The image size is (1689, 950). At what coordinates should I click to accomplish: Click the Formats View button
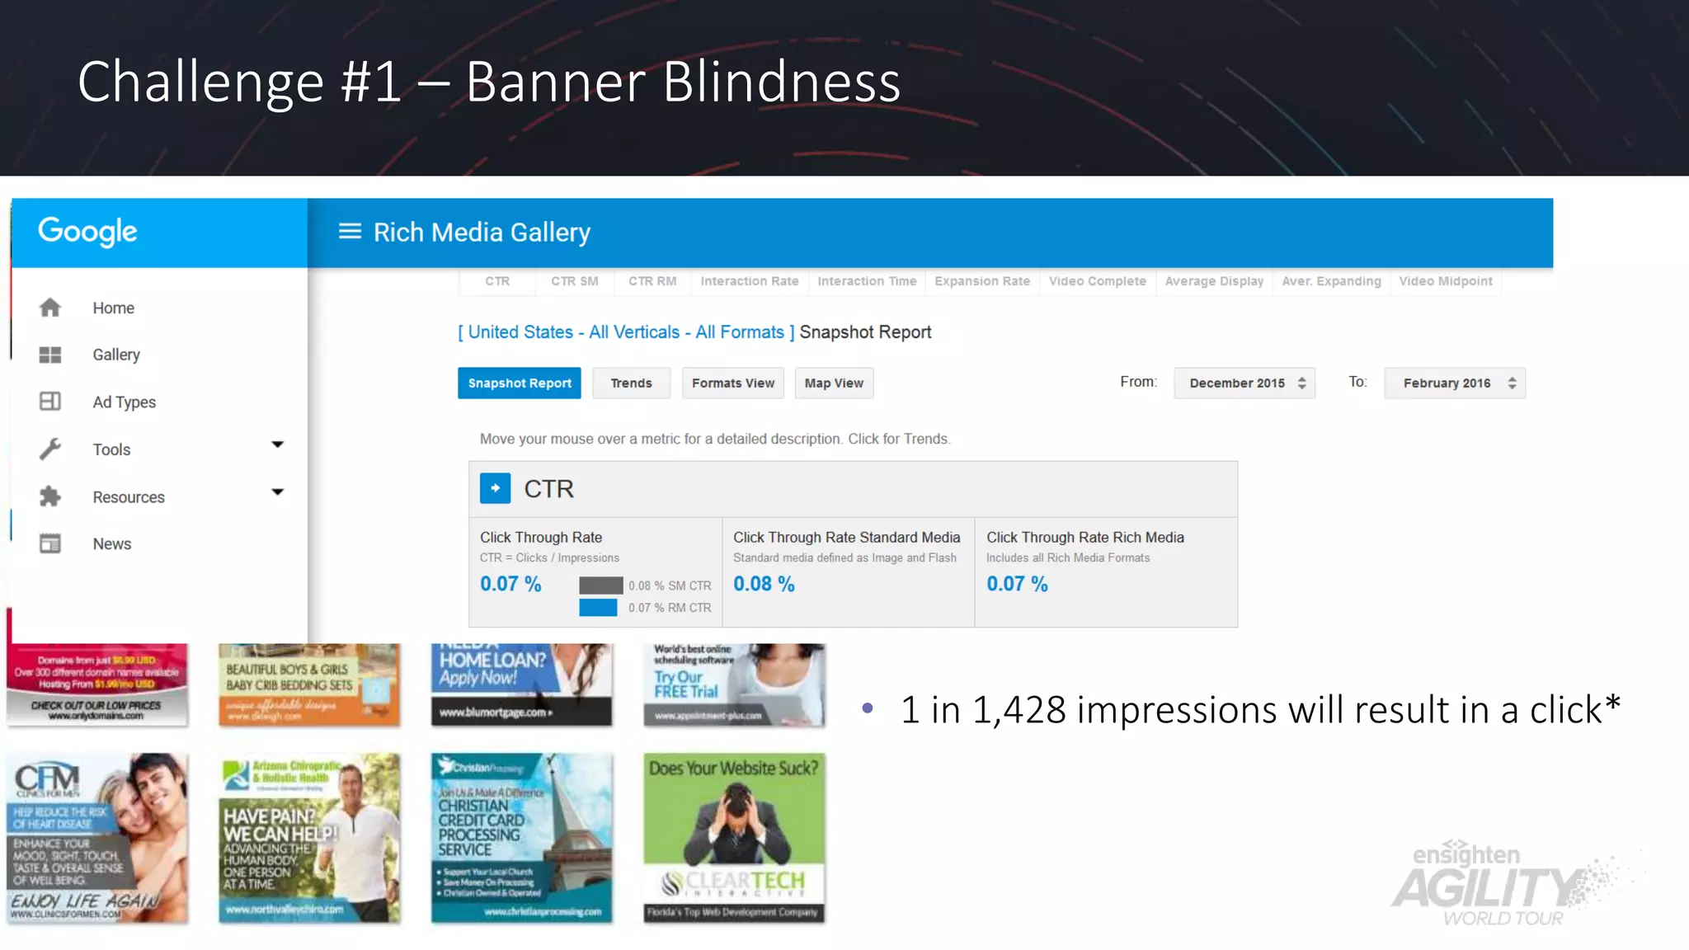click(733, 383)
